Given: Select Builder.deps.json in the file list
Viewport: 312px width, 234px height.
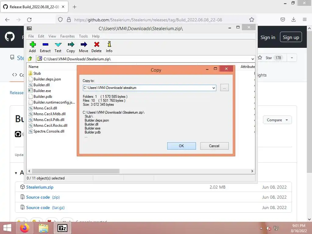Looking at the screenshot, I should [x=47, y=79].
